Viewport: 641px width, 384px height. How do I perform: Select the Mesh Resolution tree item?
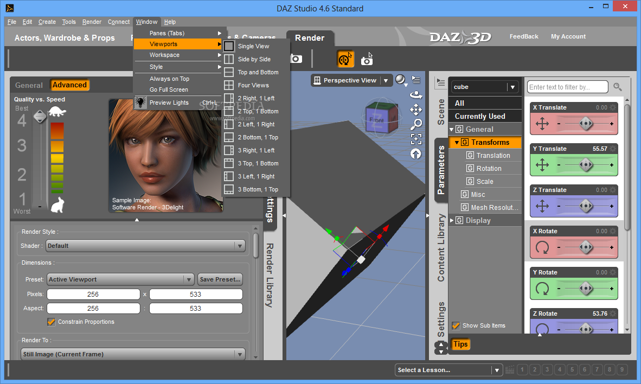[491, 207]
